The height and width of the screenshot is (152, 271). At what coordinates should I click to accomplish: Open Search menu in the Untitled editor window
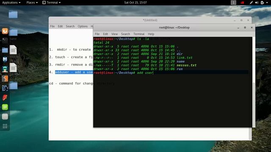[x=70, y=26]
